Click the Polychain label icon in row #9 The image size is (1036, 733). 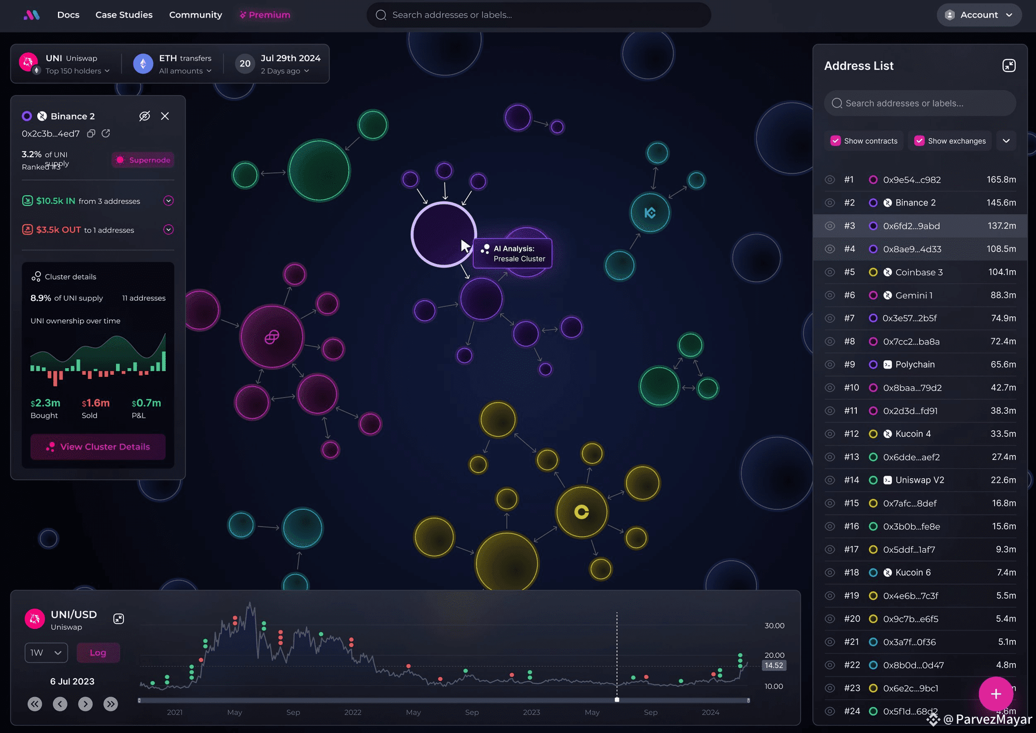(x=887, y=364)
